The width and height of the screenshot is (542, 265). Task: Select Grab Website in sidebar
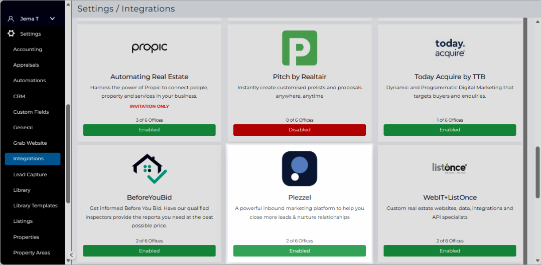pyautogui.click(x=30, y=143)
